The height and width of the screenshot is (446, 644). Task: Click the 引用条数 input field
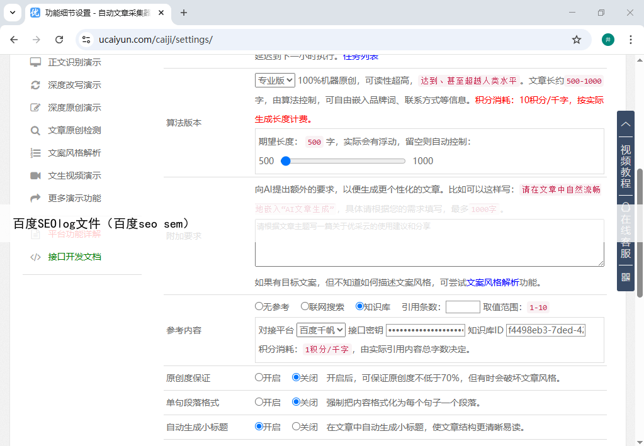(x=463, y=307)
